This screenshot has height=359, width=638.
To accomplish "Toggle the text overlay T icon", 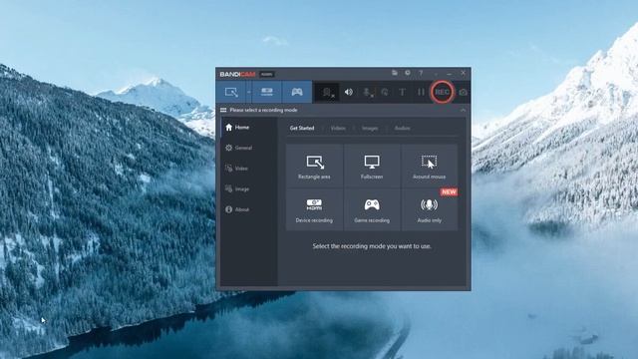I will click(x=402, y=93).
